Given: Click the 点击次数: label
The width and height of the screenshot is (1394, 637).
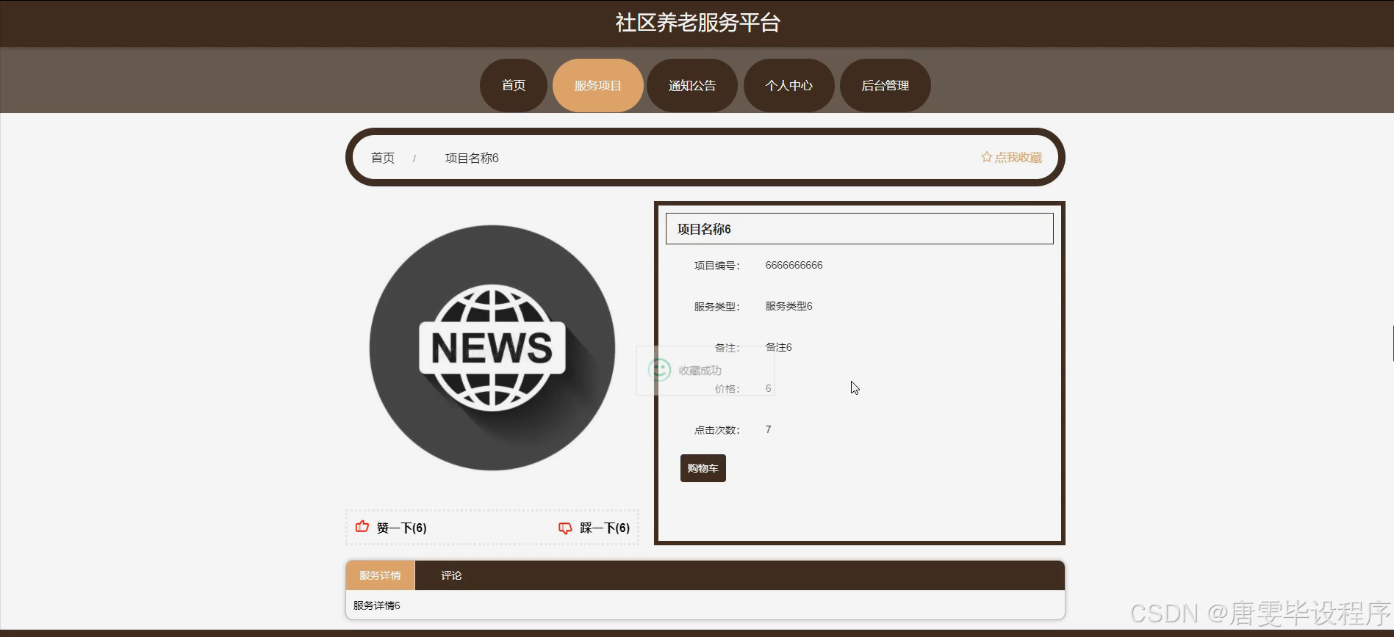Looking at the screenshot, I should (x=716, y=430).
